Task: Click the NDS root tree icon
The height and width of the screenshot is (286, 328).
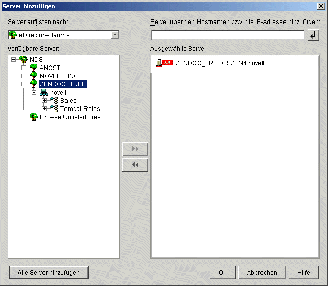Action: click(x=24, y=60)
